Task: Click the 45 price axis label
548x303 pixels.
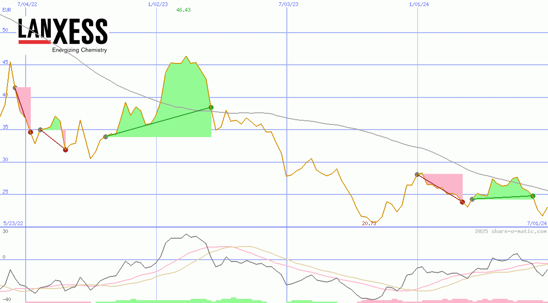Action: tap(5, 62)
